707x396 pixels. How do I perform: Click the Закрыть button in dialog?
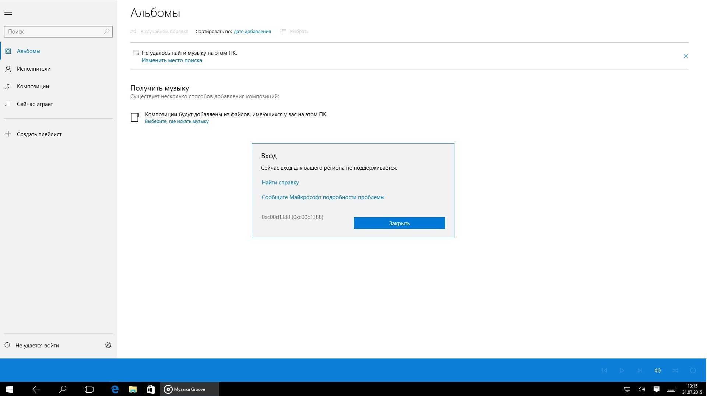(400, 223)
